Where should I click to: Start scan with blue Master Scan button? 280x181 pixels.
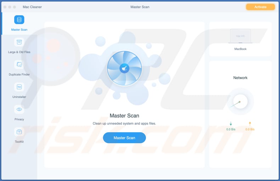tap(124, 138)
